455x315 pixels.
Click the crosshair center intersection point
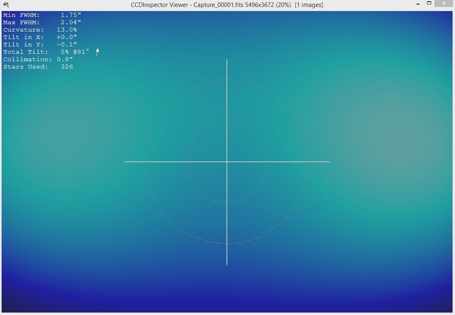227,162
